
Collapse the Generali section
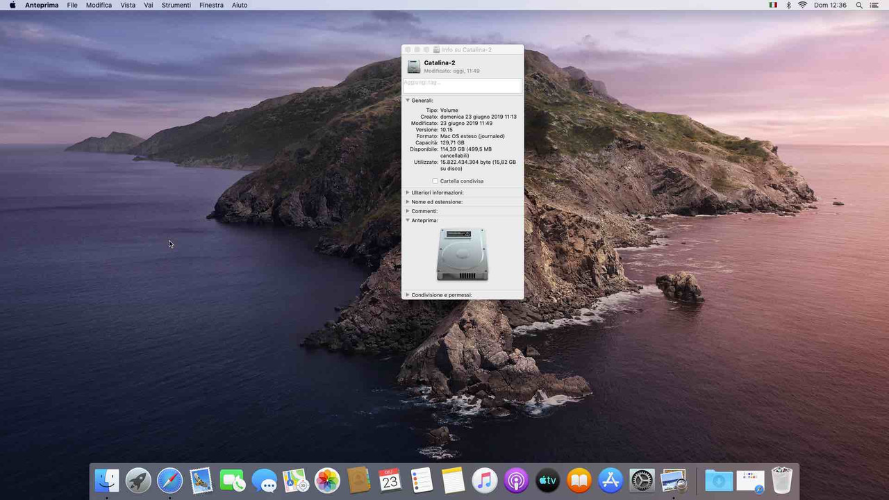click(x=408, y=101)
